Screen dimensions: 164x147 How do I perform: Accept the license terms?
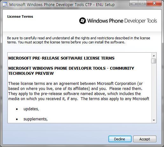[145, 139]
